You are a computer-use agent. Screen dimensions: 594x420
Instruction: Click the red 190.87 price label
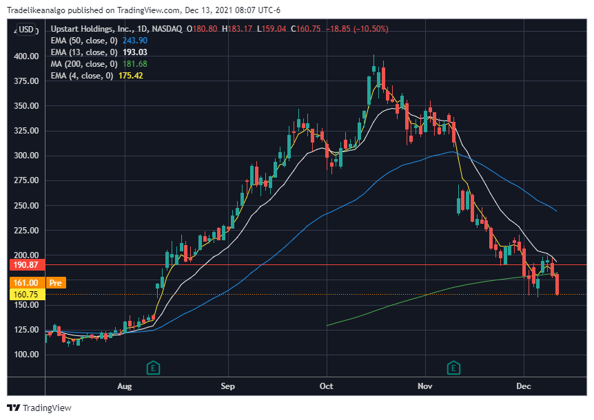click(x=26, y=265)
